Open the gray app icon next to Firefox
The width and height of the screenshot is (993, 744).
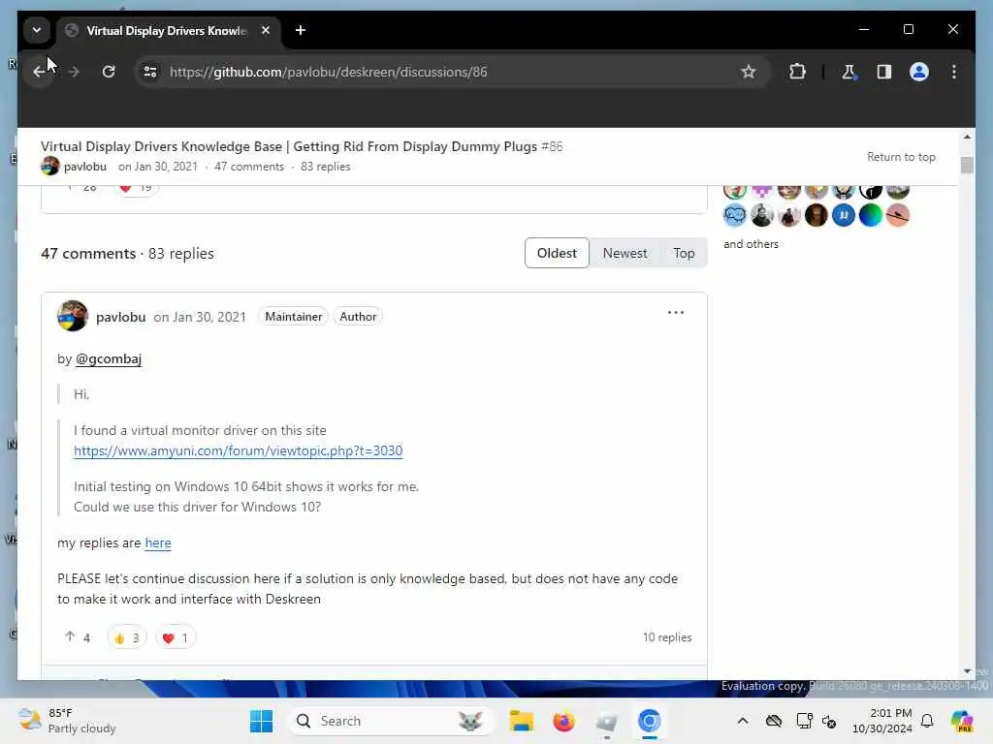[x=606, y=721]
